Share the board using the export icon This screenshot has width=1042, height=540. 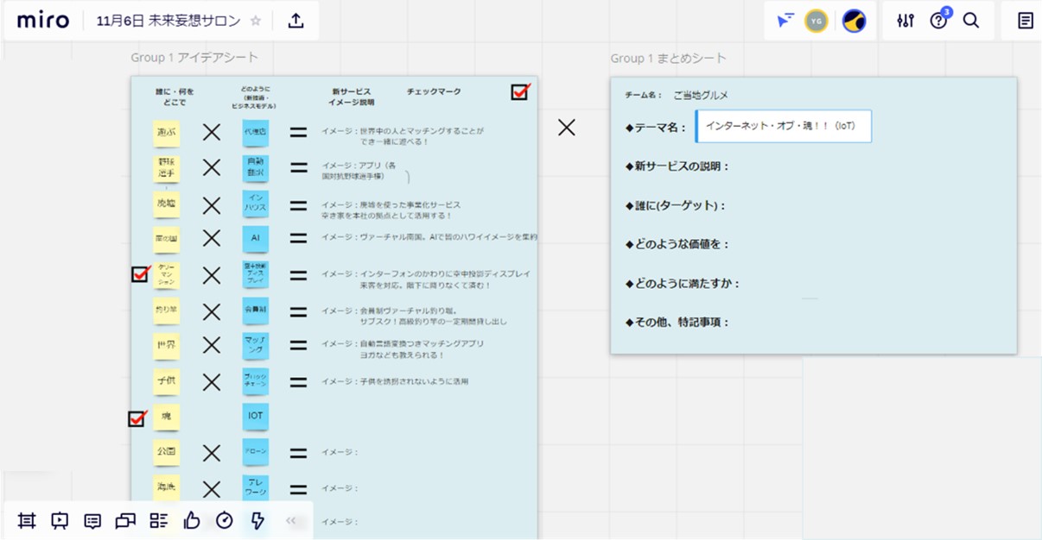[295, 20]
